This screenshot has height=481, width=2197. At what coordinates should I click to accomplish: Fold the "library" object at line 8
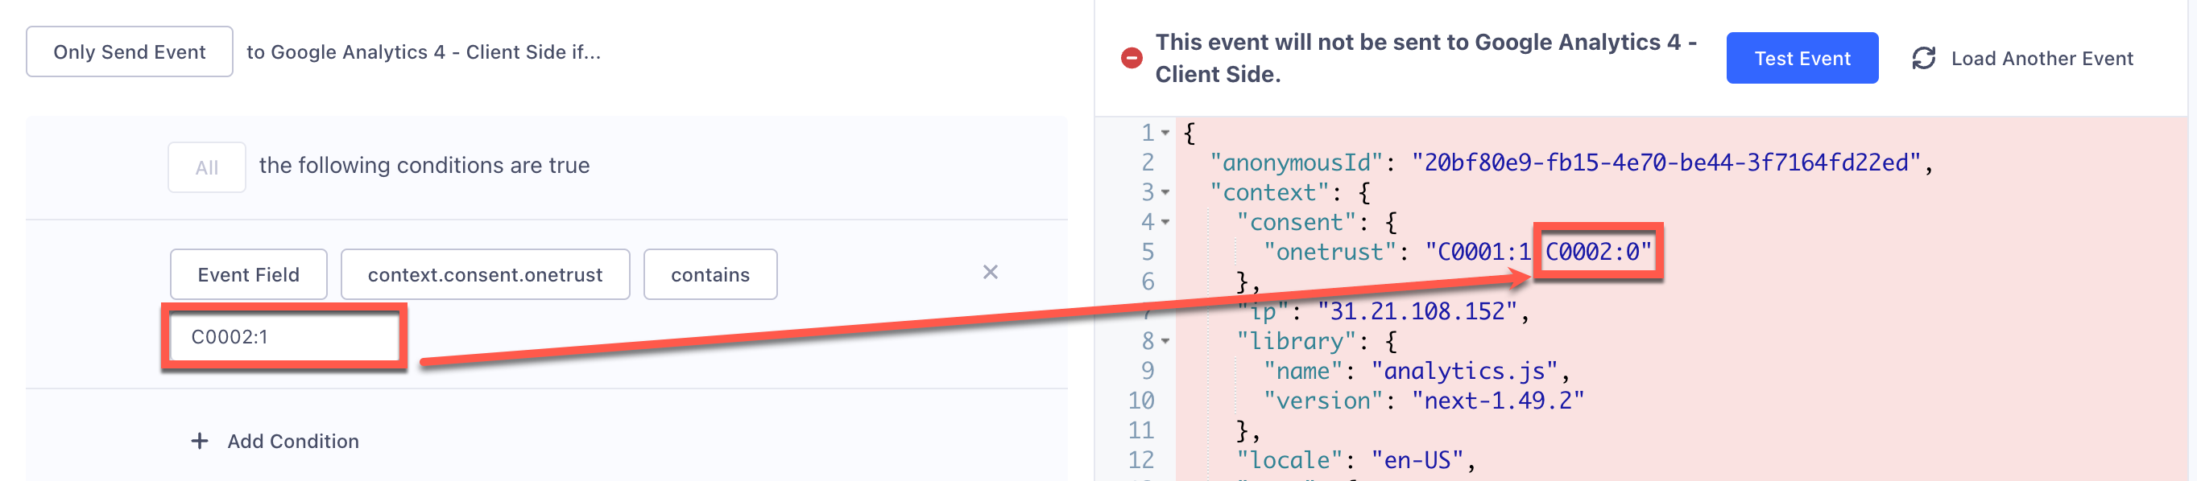click(x=1165, y=341)
